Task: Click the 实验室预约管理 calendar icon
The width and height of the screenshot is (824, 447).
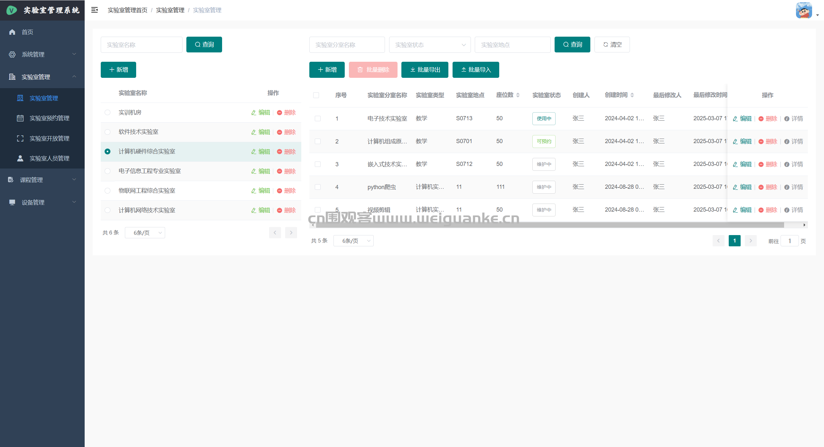Action: [20, 118]
